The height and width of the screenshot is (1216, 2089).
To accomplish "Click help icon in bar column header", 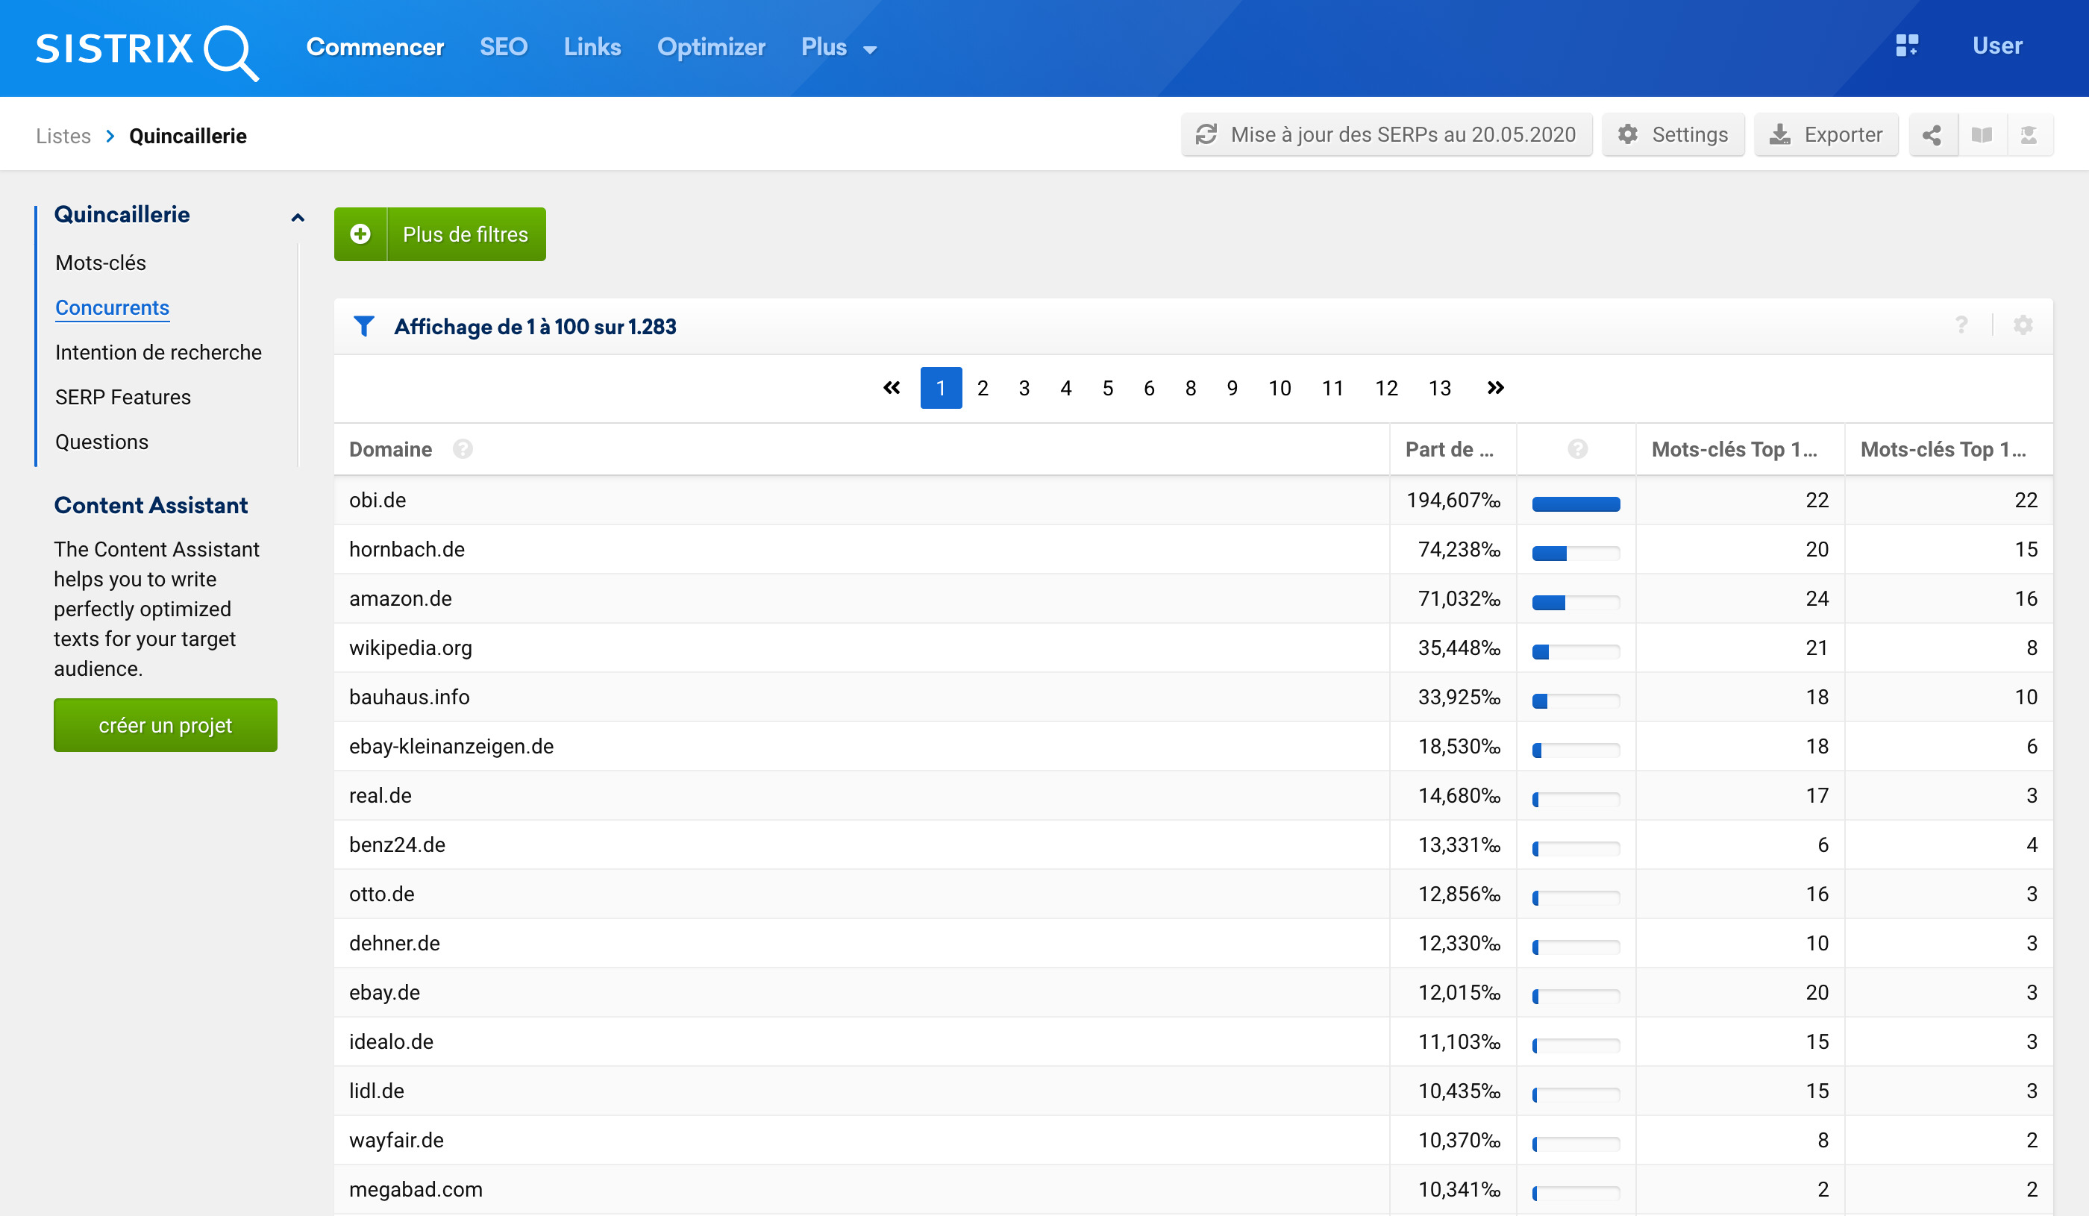I will (1577, 449).
